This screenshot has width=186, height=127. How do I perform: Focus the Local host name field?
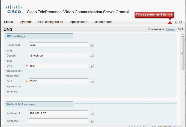(58, 45)
